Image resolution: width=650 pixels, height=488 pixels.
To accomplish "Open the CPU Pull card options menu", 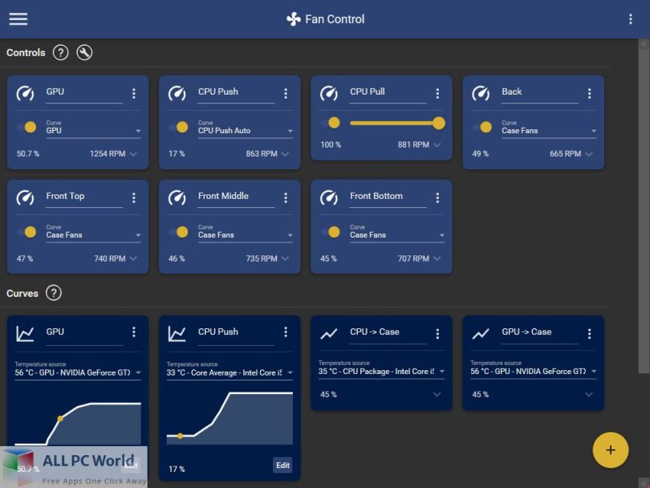I will (x=437, y=93).
